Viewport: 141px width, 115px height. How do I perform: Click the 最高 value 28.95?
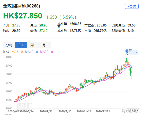43,25
